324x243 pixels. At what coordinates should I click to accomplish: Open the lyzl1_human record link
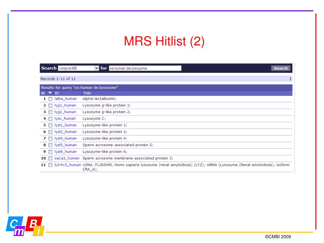click(x=65, y=125)
